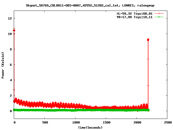Click the y-axis tick label 10
This screenshot has width=173, height=130.
click(10, 34)
